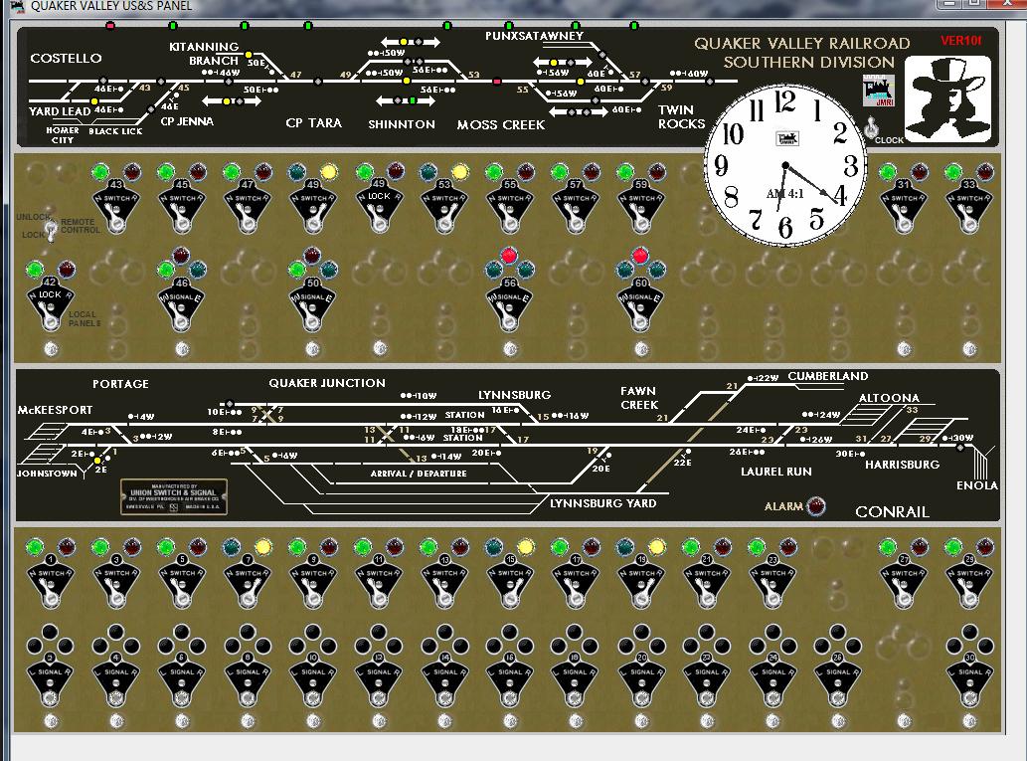Toggle switch lever 17 on lower panel
The width and height of the screenshot is (1027, 761).
tap(576, 581)
